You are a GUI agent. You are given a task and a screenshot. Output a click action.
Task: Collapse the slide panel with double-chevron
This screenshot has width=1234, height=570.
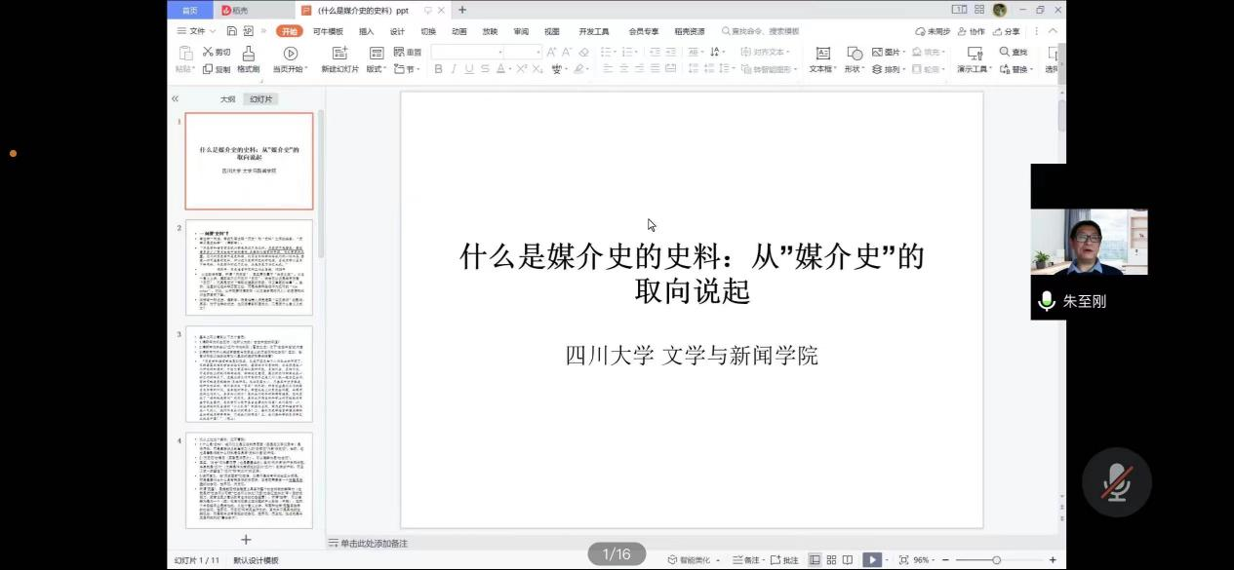[x=175, y=98]
